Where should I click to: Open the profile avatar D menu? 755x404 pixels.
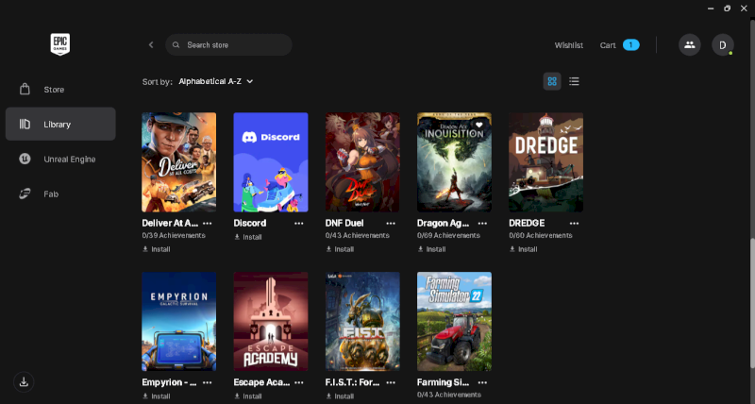(723, 44)
